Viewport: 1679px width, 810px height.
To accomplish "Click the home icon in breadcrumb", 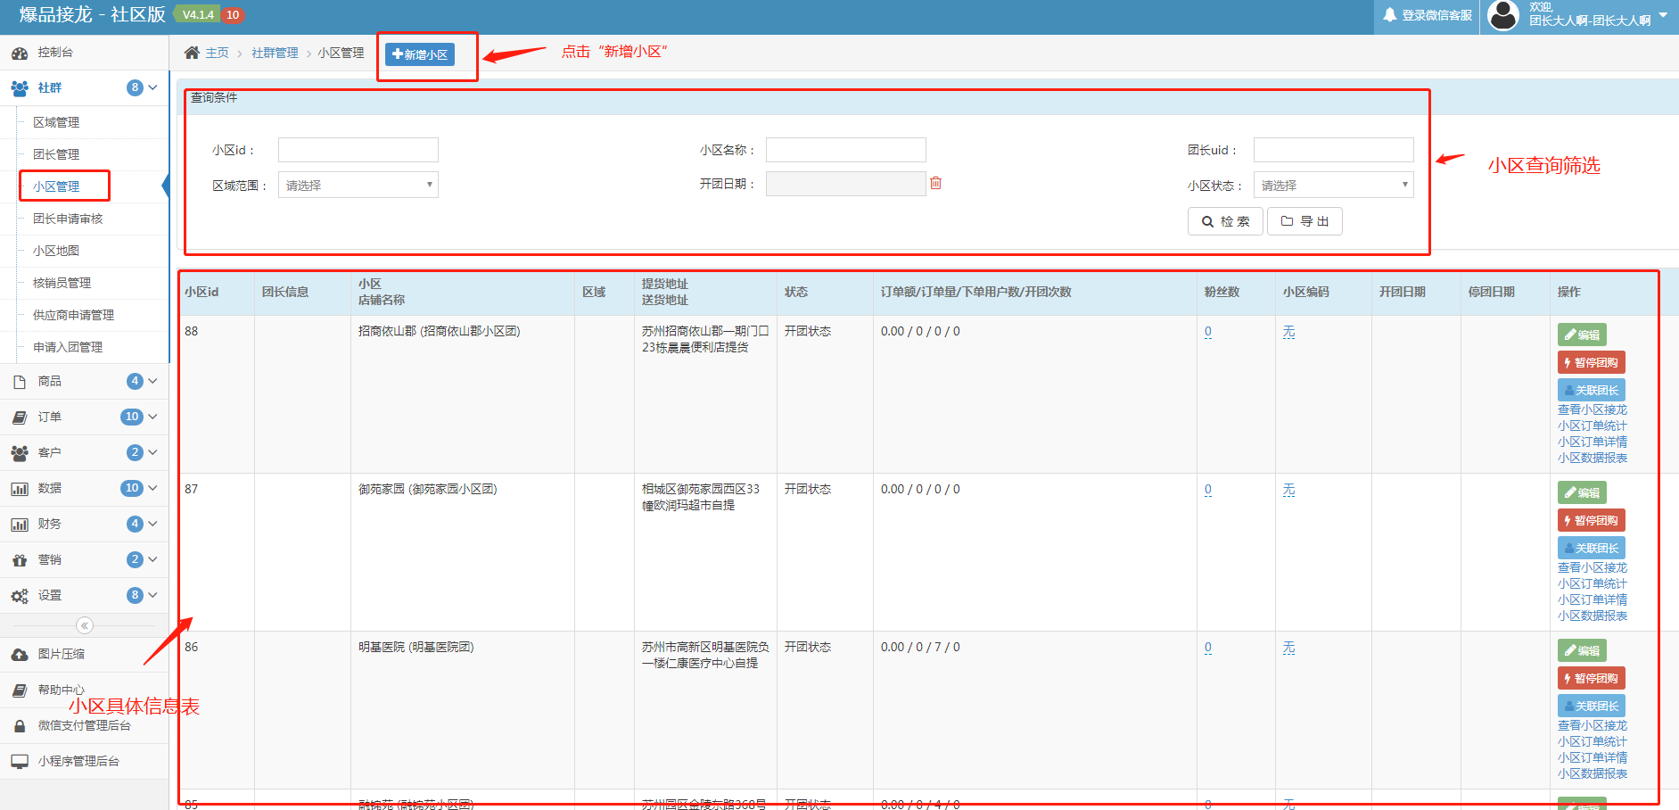I will click(192, 53).
